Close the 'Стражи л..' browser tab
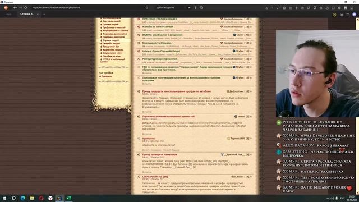This screenshot has width=359, height=202. click(x=38, y=14)
